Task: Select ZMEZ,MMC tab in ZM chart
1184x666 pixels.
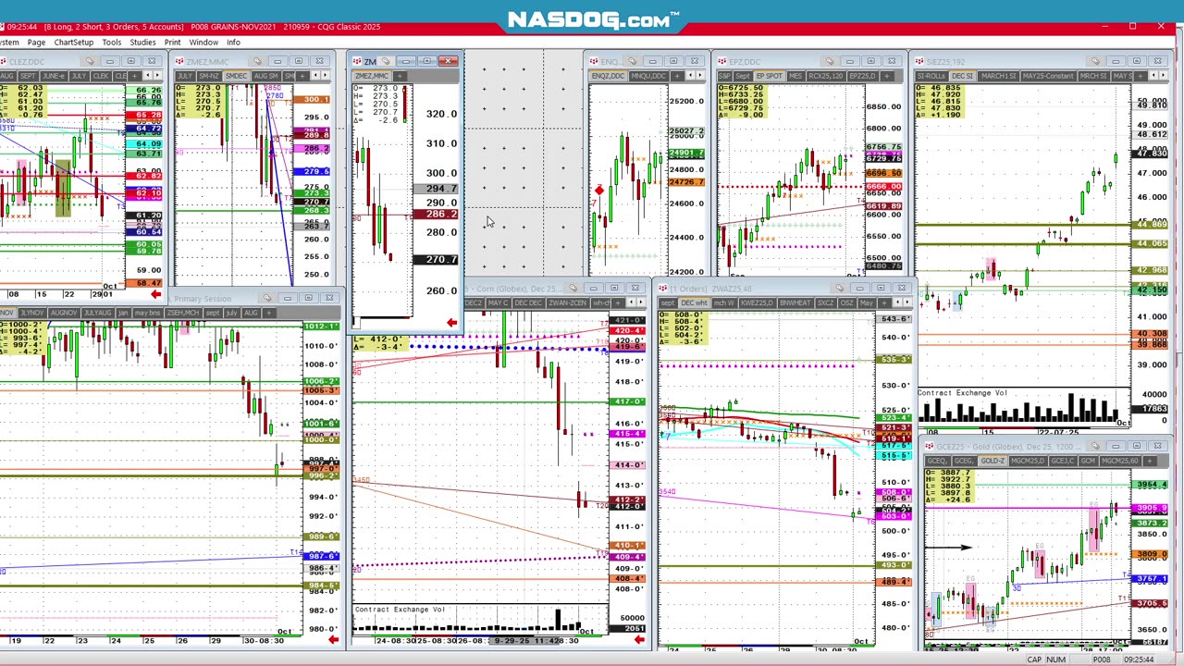Action: (372, 76)
